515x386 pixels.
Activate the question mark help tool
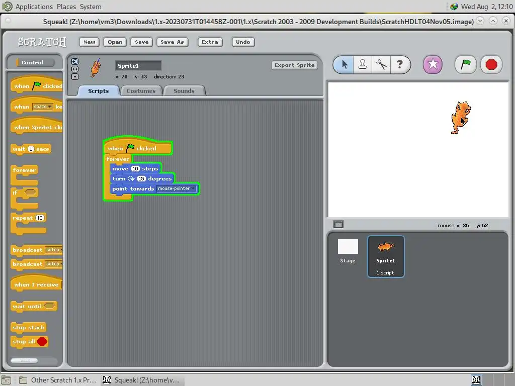(x=400, y=65)
